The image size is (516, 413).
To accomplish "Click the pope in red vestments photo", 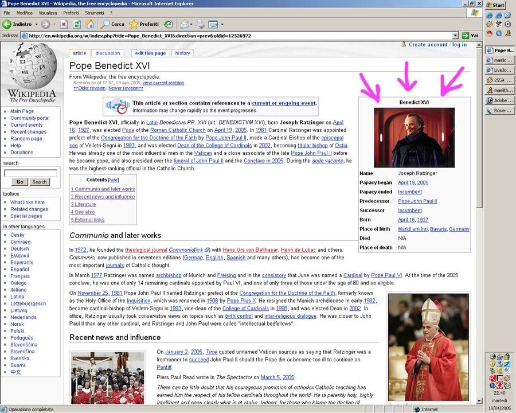I will pos(428,347).
